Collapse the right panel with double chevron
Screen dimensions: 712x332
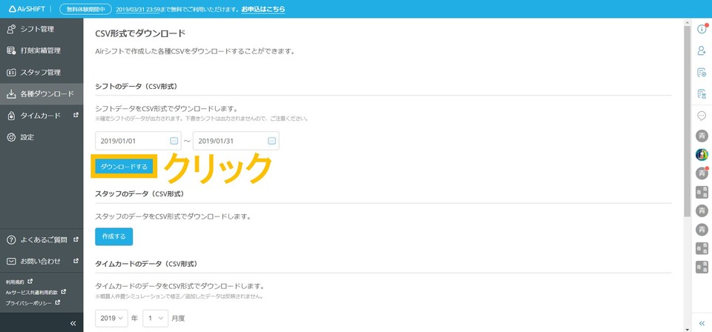[702, 324]
